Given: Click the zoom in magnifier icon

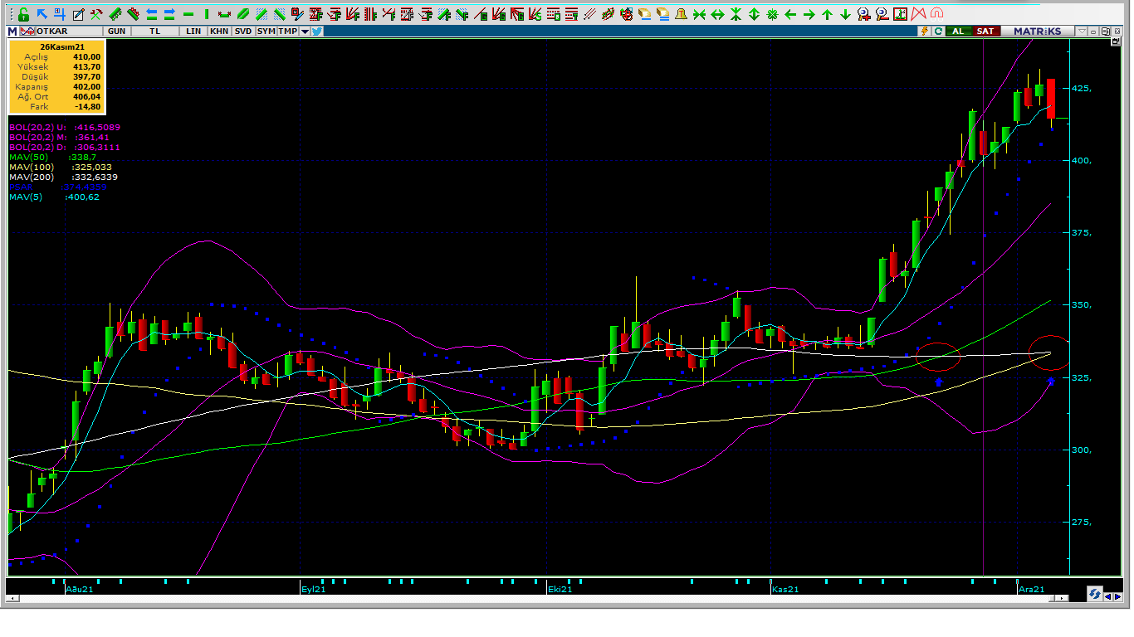Looking at the screenshot, I should click(x=863, y=14).
